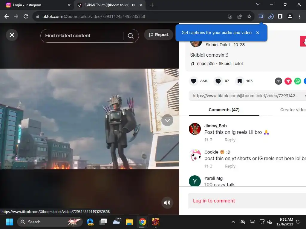306x229 pixels.
Task: Click the taskbar Search box
Action: click(50, 222)
